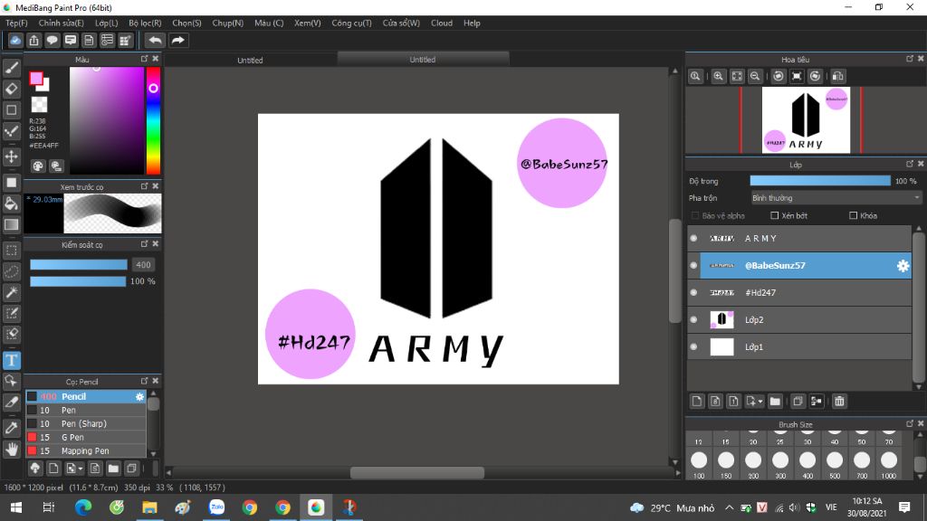Select the Brush tool in left toolbar

[11, 68]
